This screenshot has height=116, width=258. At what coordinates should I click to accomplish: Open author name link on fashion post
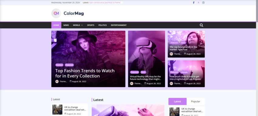(63, 81)
